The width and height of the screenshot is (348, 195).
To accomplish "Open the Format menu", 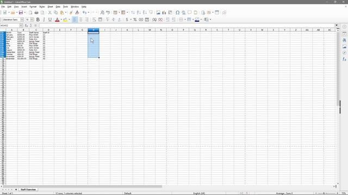I will pos(33,6).
